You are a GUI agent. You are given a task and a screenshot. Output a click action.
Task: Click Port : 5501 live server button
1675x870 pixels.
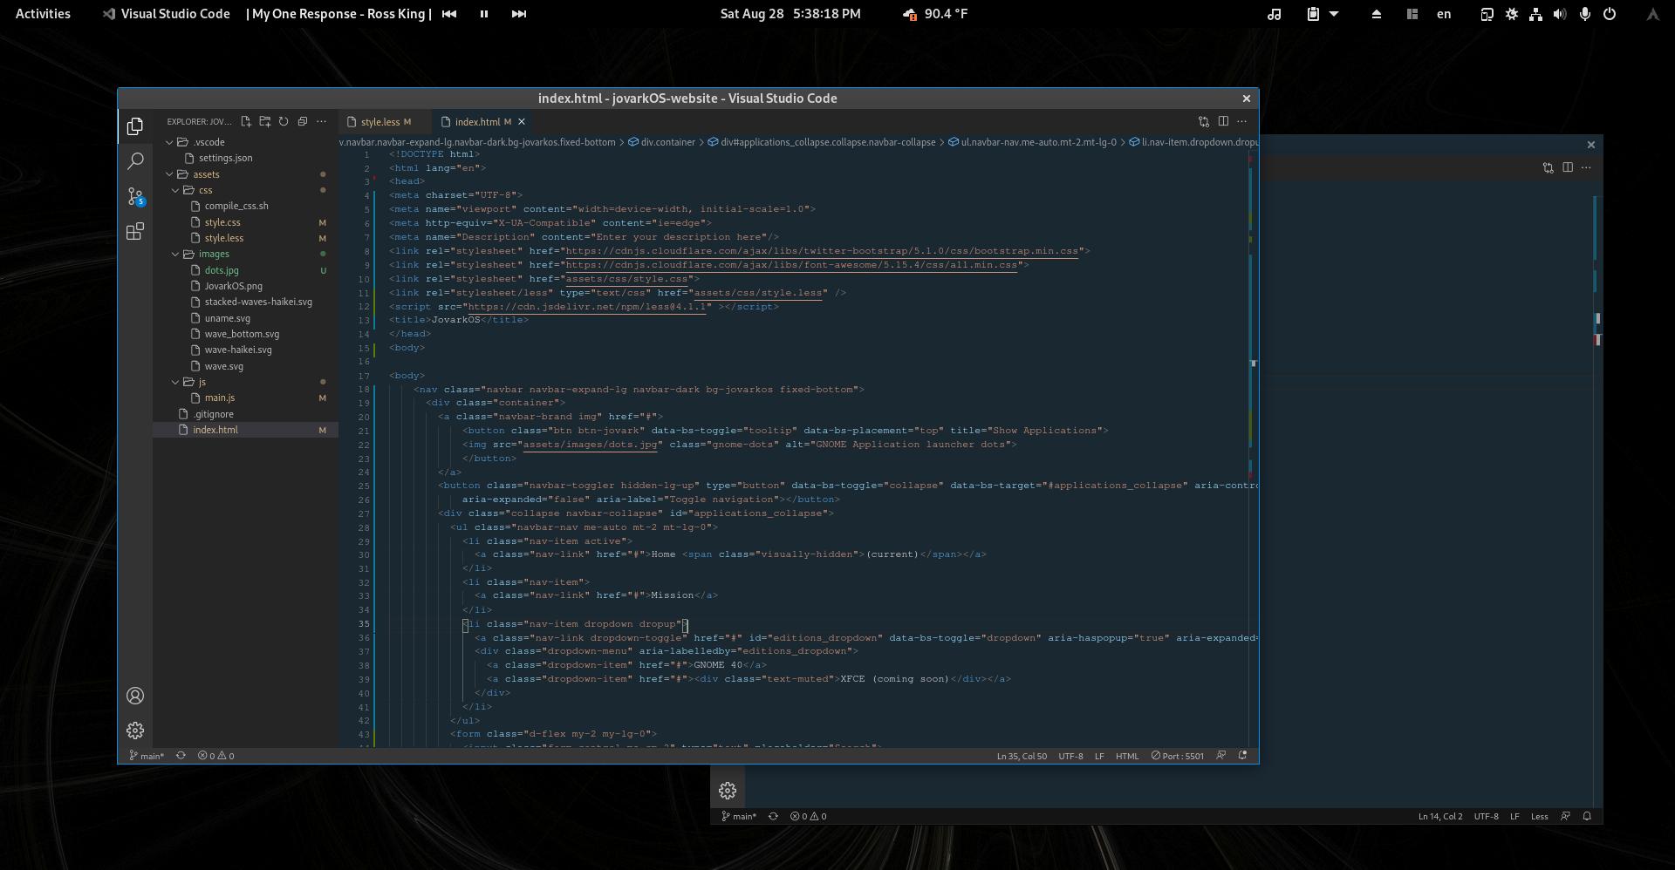click(x=1178, y=756)
